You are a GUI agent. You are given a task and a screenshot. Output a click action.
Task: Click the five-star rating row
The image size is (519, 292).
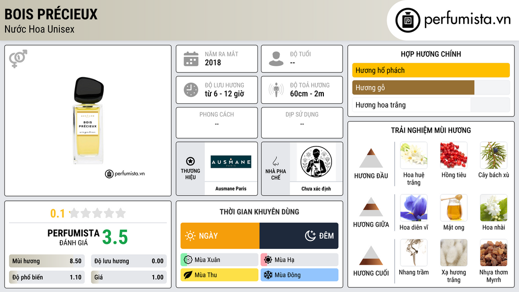97,213
